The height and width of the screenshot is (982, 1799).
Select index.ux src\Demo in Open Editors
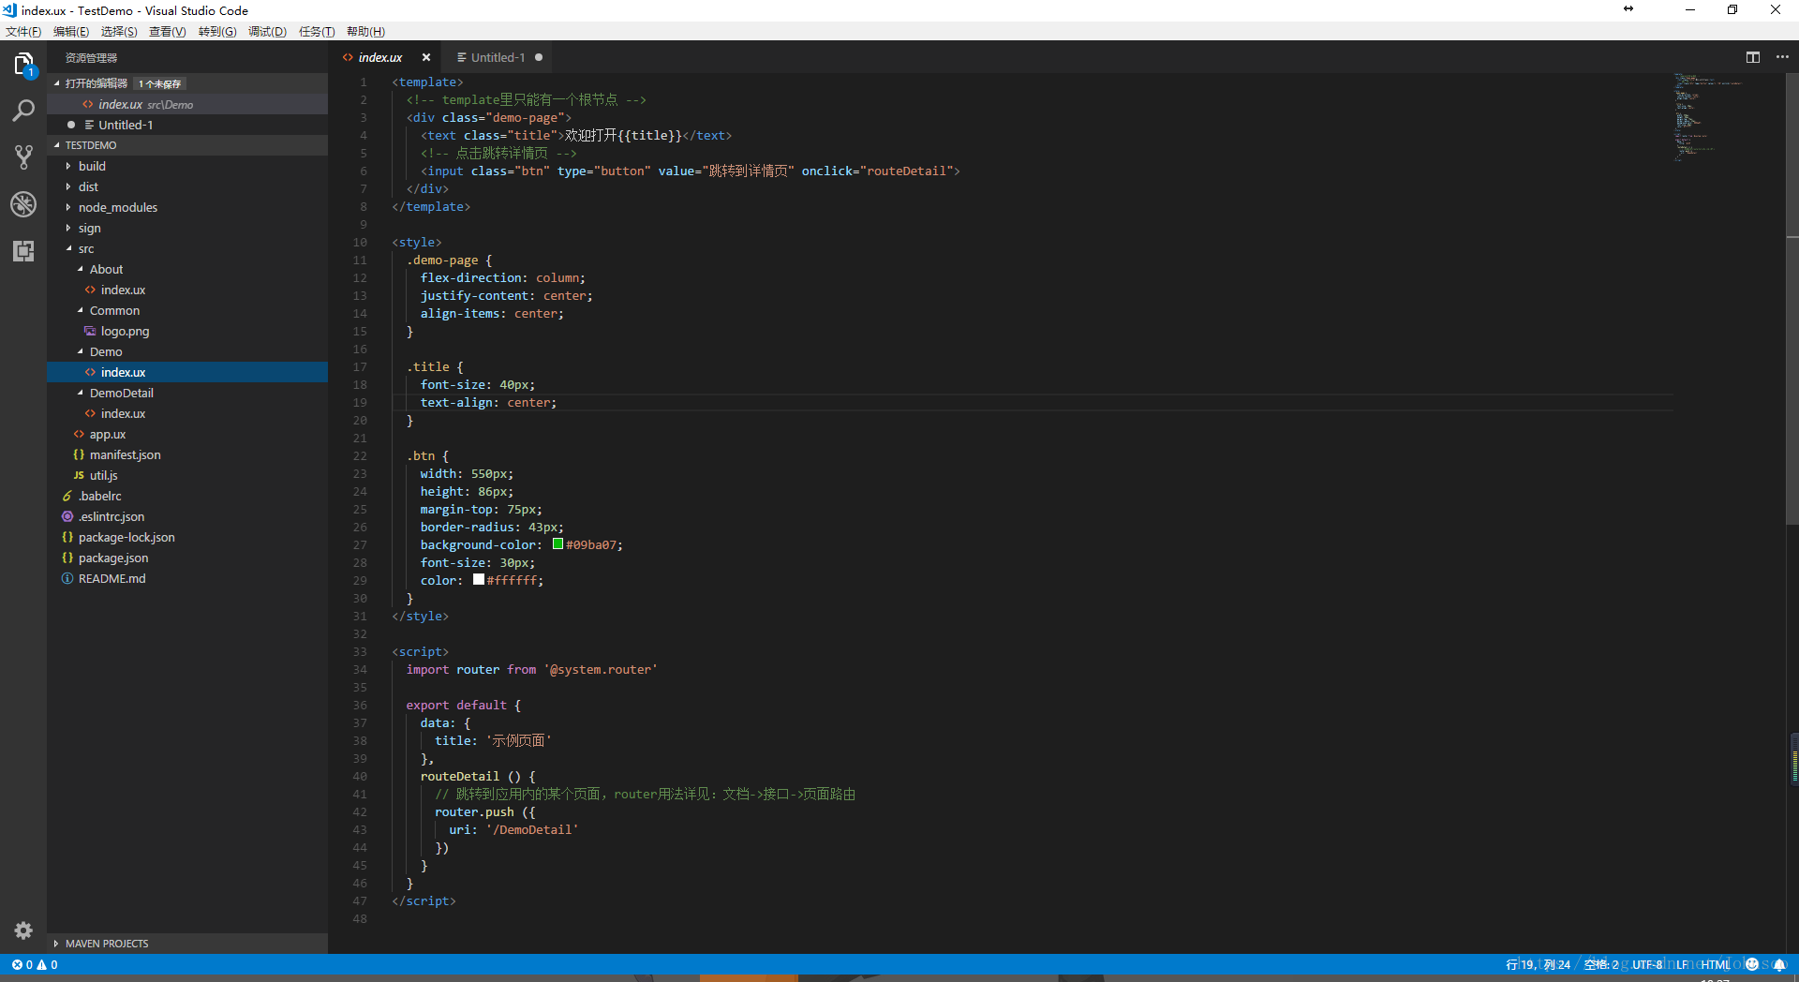click(x=145, y=104)
